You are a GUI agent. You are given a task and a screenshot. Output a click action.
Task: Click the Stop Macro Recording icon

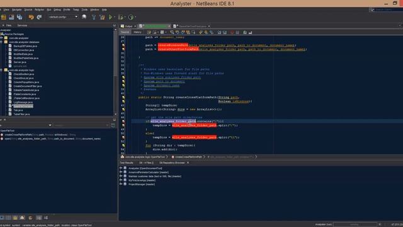tap(237, 32)
